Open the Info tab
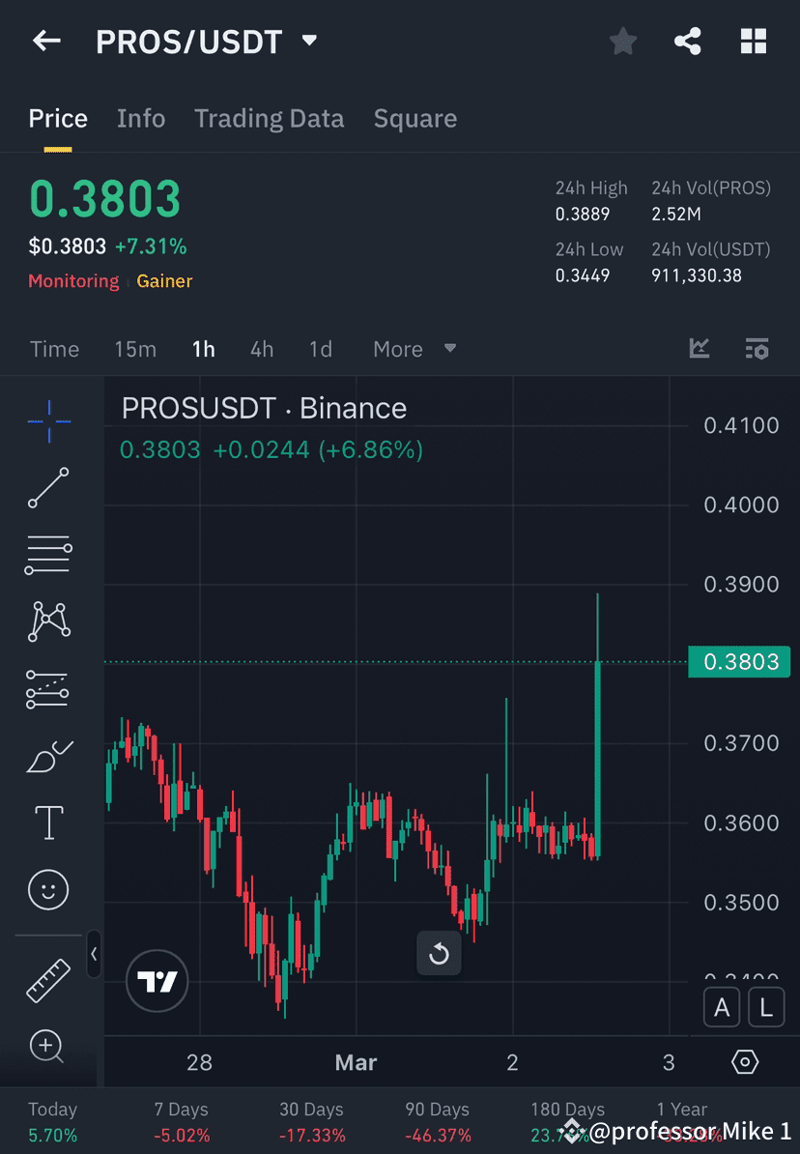The image size is (800, 1154). point(141,118)
